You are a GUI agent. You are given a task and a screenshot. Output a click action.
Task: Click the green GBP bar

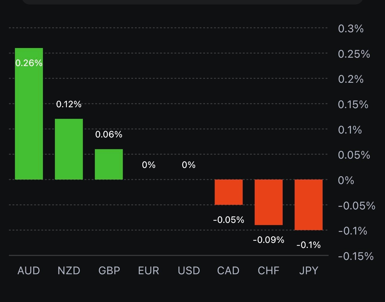(109, 164)
